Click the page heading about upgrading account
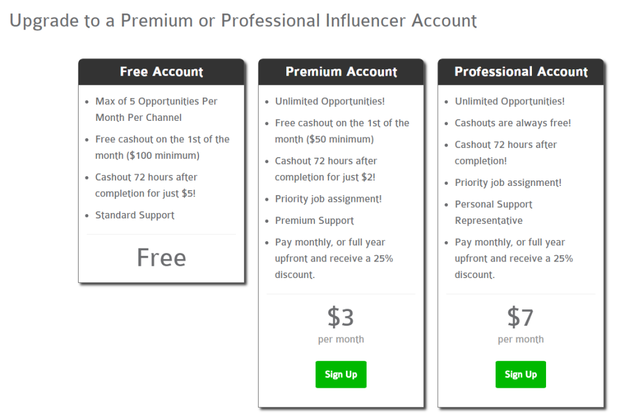 [x=243, y=21]
